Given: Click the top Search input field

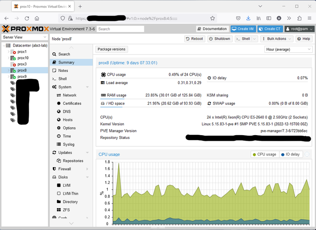Looking at the screenshot, I should pyautogui.click(x=120, y=29).
